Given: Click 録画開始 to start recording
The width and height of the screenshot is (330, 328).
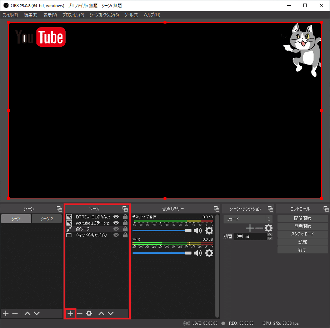Looking at the screenshot, I should [302, 226].
